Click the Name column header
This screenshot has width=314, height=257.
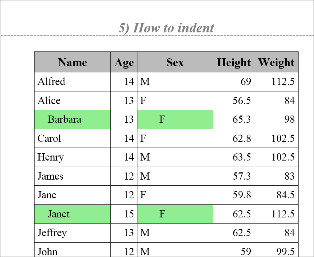point(72,62)
